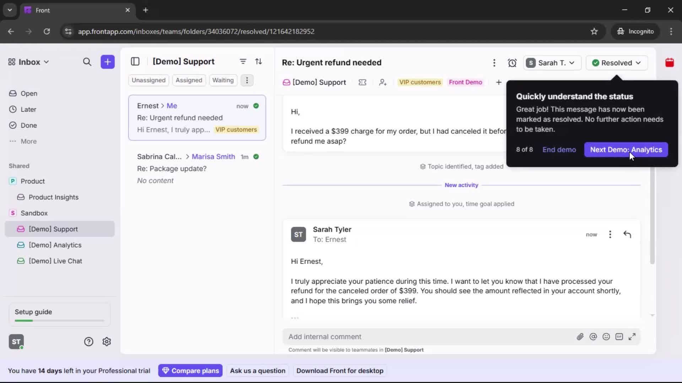This screenshot has height=383, width=682.
Task: Select the Assigned tab
Action: coord(189,80)
